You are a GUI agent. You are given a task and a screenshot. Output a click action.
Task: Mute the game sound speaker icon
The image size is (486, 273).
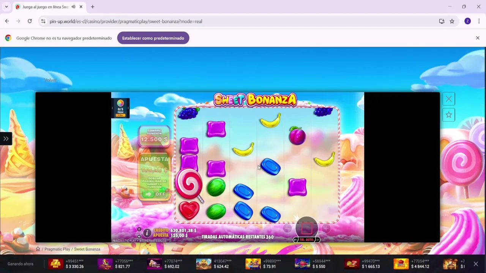tap(139, 236)
